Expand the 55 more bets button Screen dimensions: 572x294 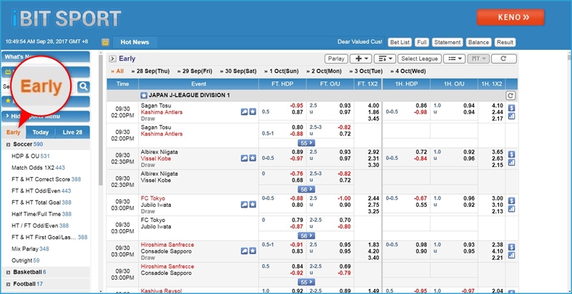[306, 143]
